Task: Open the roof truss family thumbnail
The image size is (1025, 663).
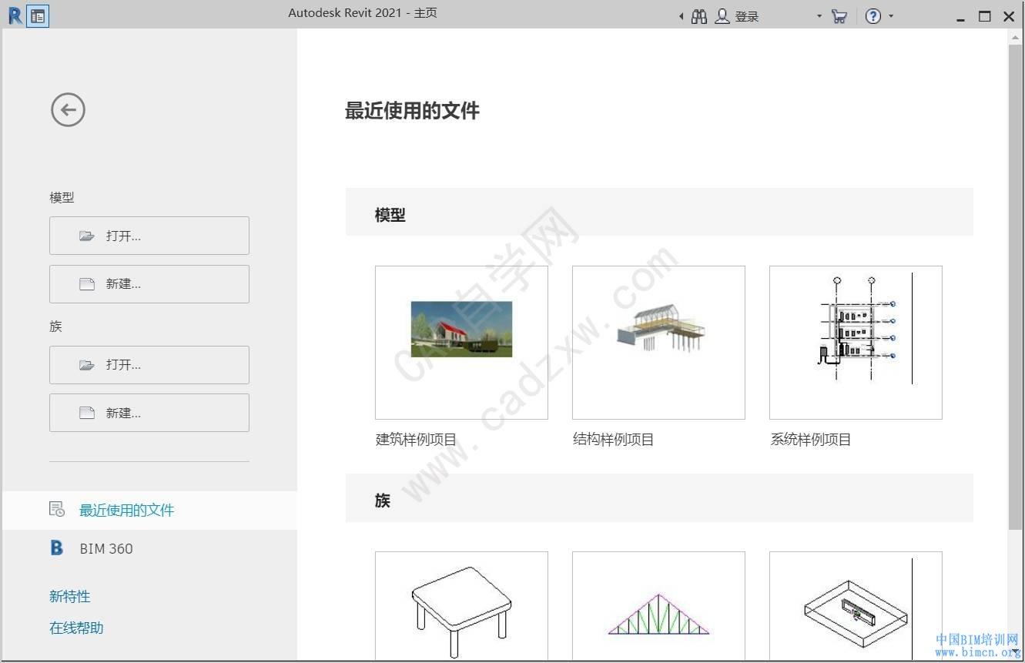Action: click(x=658, y=606)
